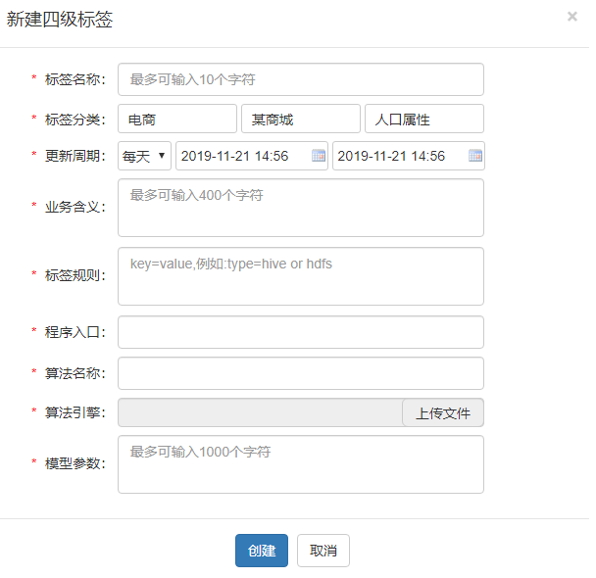
Task: Click the 标签规则 key=value text area
Action: coord(301,276)
